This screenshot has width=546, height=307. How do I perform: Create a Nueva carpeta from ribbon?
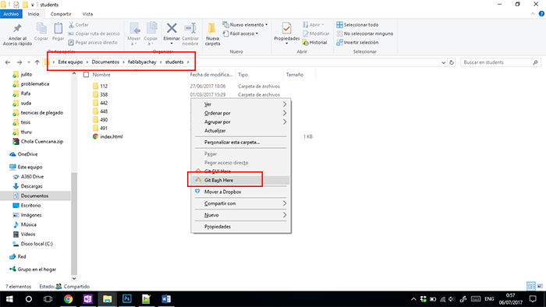[x=212, y=34]
